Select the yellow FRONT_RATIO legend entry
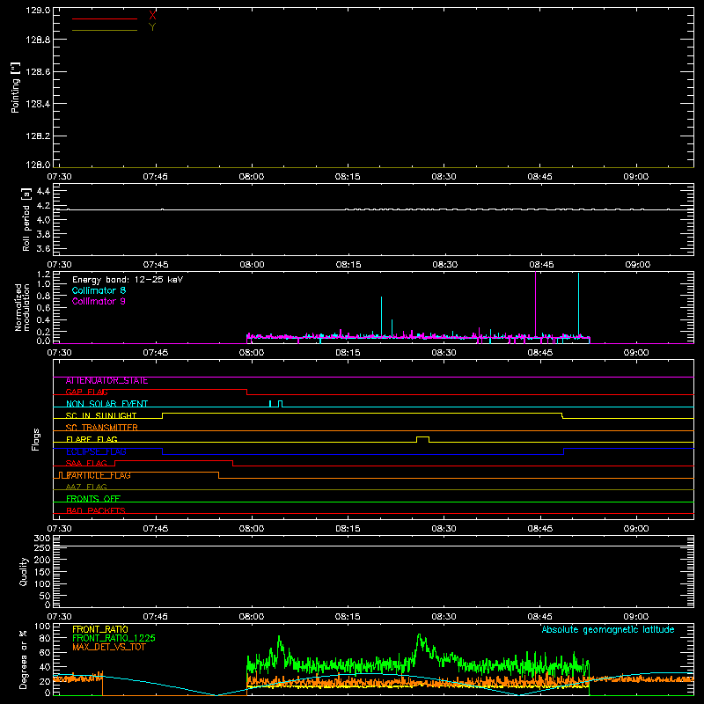 coord(100,629)
